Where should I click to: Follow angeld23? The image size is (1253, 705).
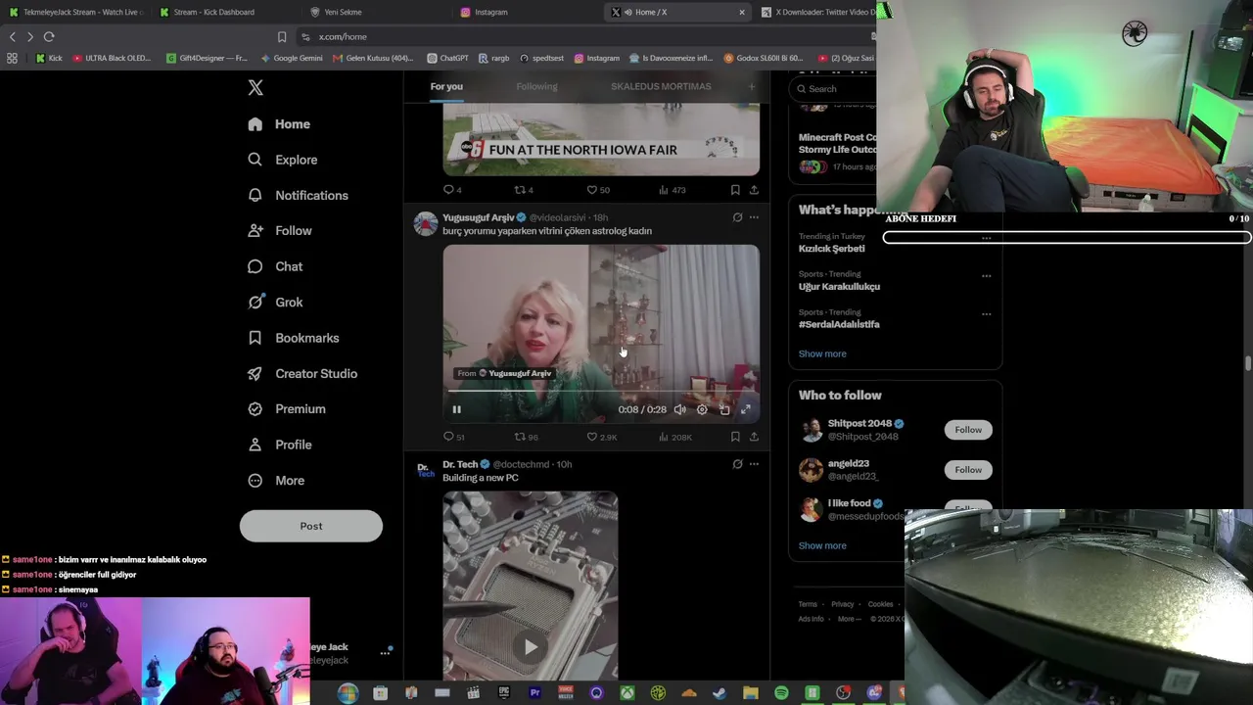tap(968, 470)
